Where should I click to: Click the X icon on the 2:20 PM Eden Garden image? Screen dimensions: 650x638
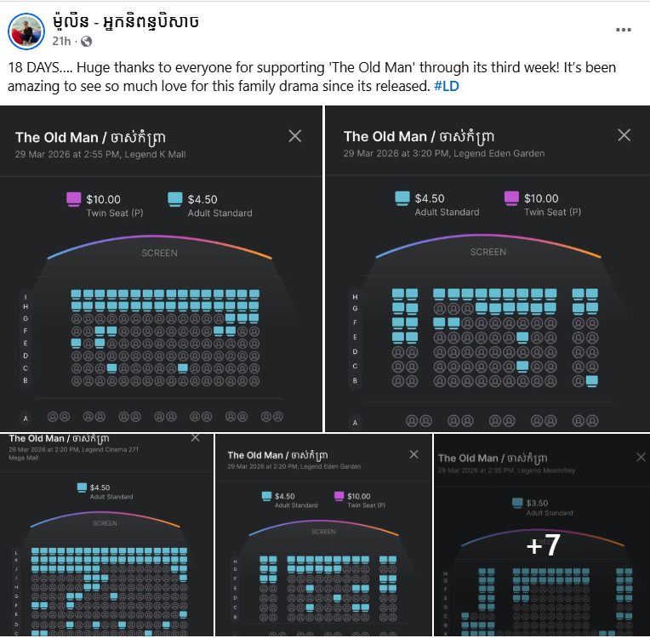(414, 455)
